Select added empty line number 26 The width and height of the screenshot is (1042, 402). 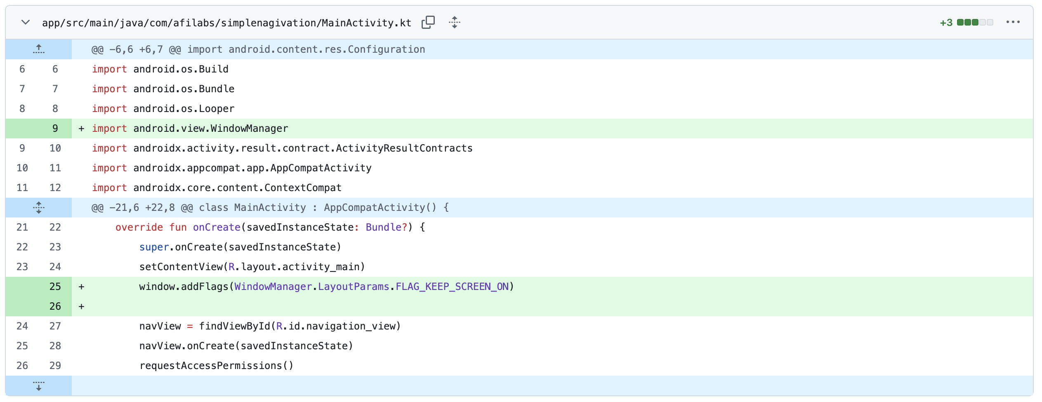[x=55, y=306]
